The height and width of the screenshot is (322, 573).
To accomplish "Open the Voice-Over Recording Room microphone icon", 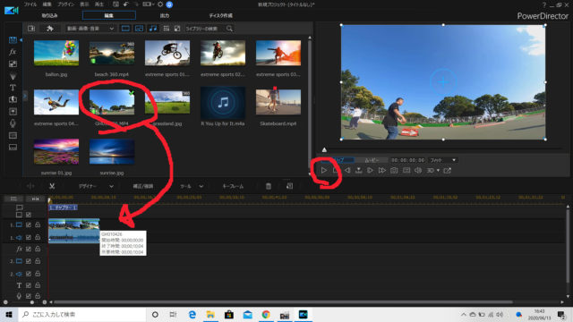I will point(13,123).
